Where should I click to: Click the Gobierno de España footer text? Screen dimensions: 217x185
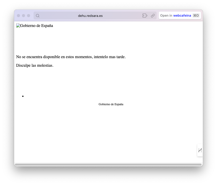pos(111,104)
